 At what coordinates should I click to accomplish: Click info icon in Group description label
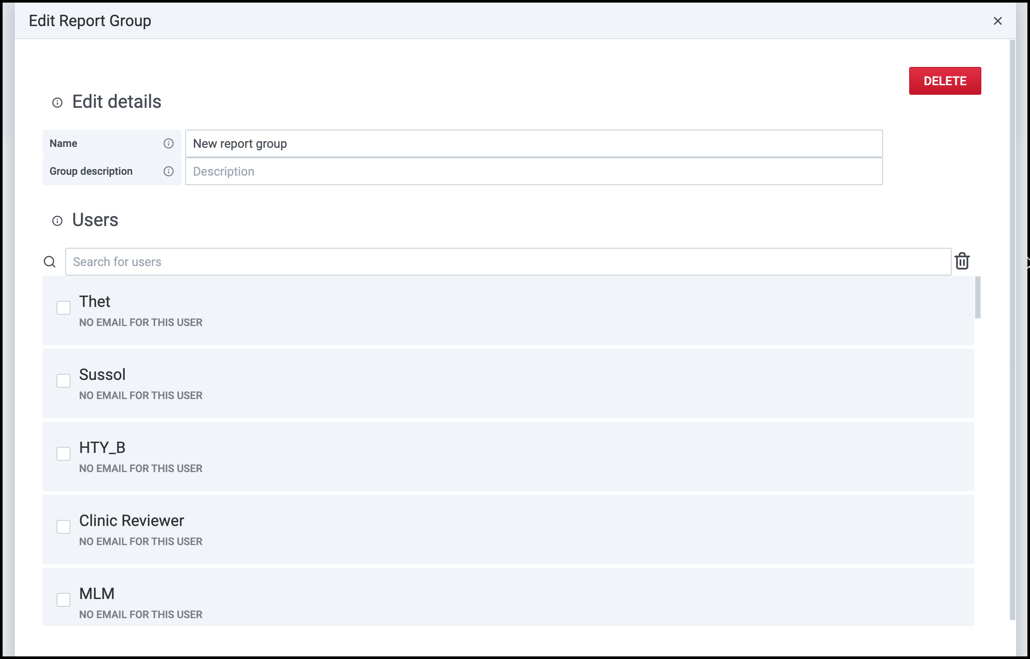[x=169, y=171]
